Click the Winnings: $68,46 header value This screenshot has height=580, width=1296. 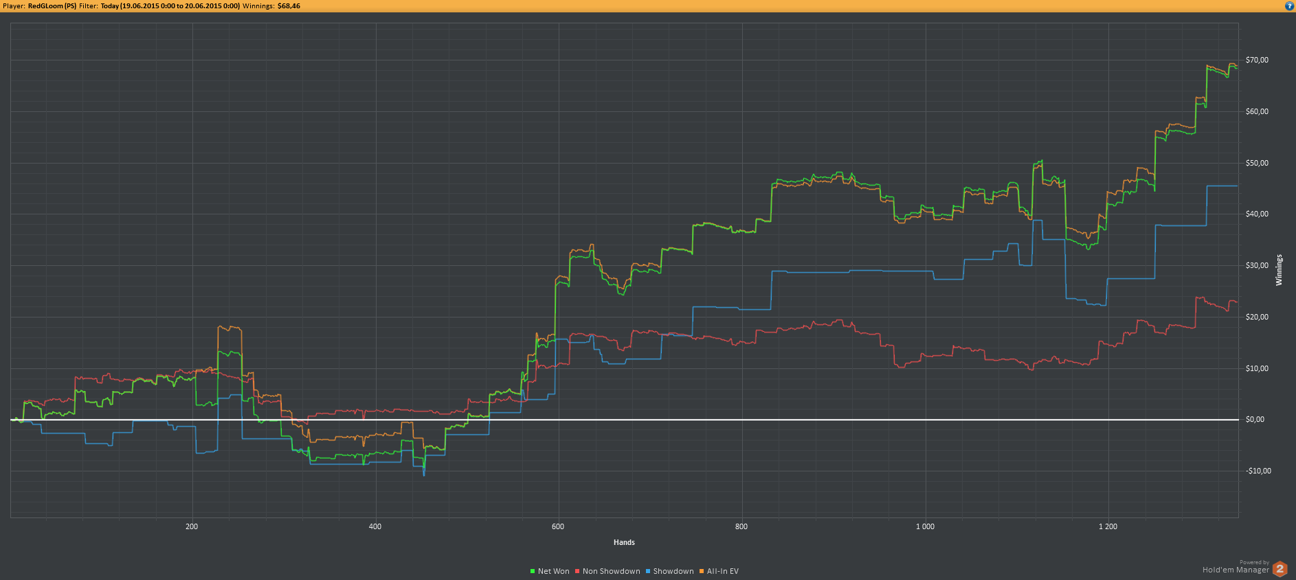click(x=271, y=5)
